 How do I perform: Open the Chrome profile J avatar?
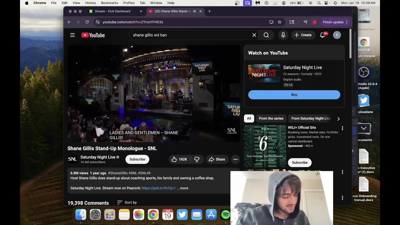click(314, 22)
